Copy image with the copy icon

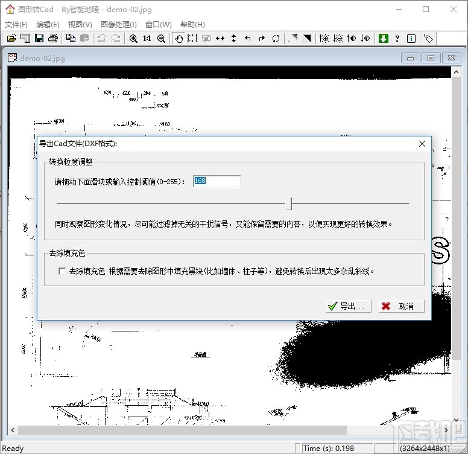71,38
